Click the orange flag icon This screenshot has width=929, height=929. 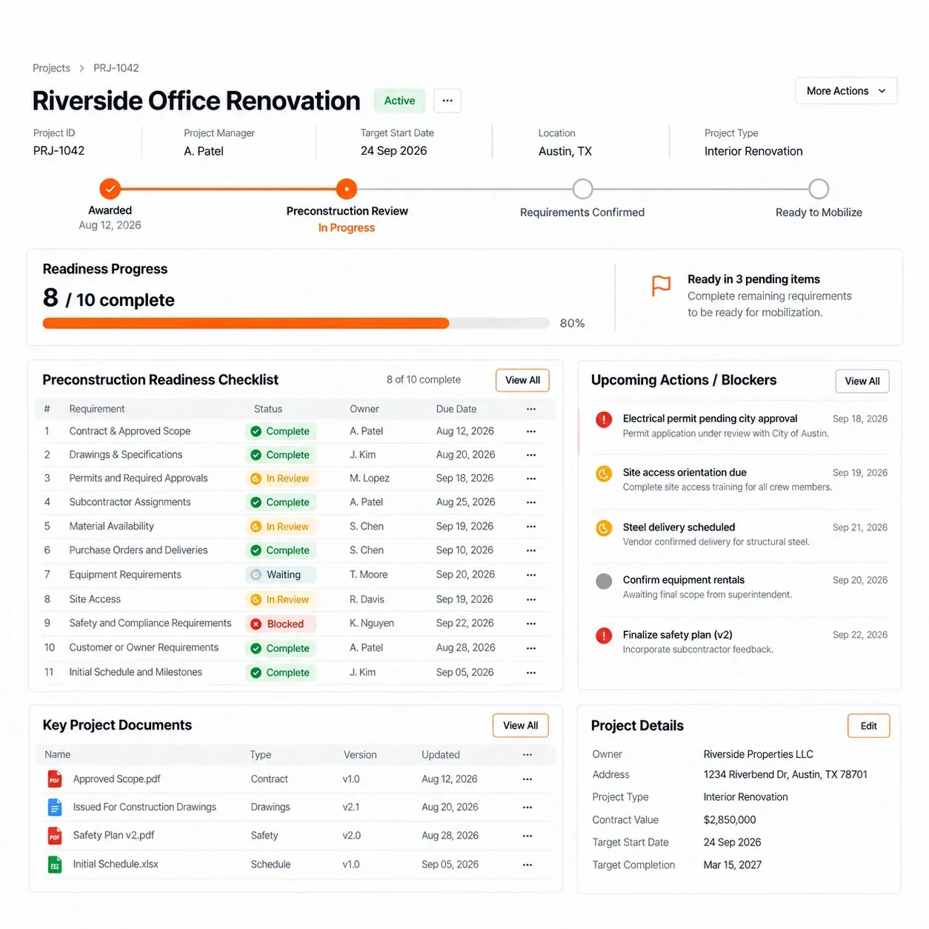pos(661,285)
